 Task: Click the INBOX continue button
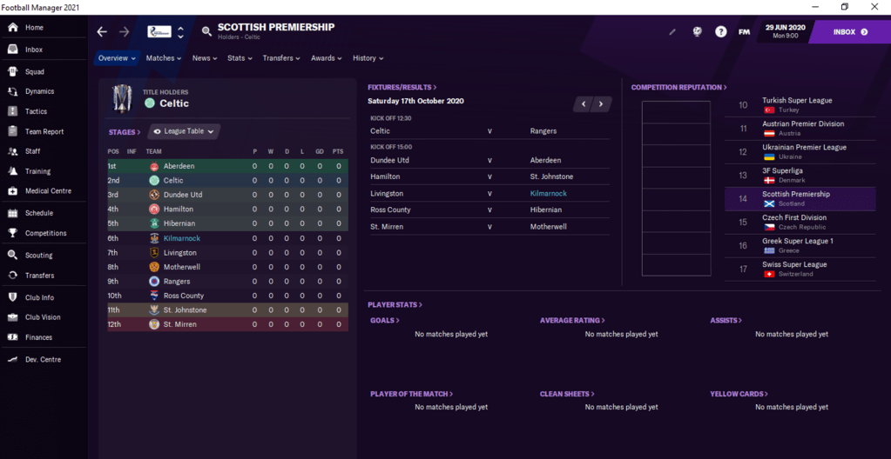point(849,32)
